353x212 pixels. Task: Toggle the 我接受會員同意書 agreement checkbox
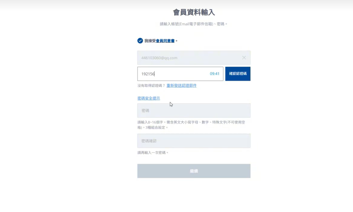[140, 41]
